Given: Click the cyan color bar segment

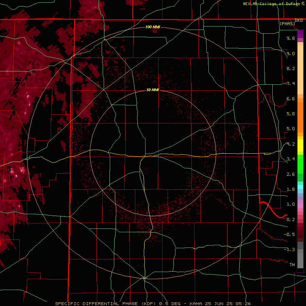Looking at the screenshot, I should click(300, 187).
